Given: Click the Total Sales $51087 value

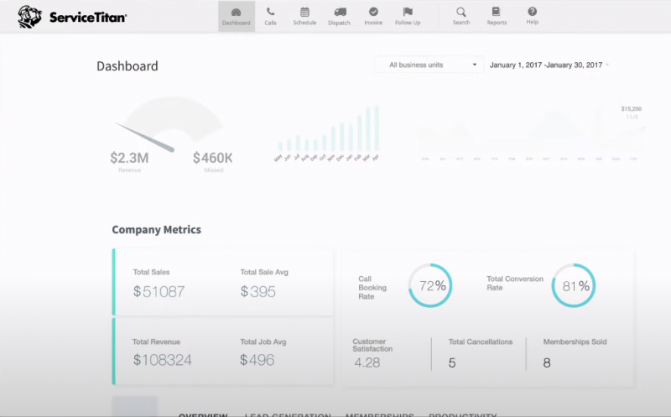Looking at the screenshot, I should coord(159,291).
